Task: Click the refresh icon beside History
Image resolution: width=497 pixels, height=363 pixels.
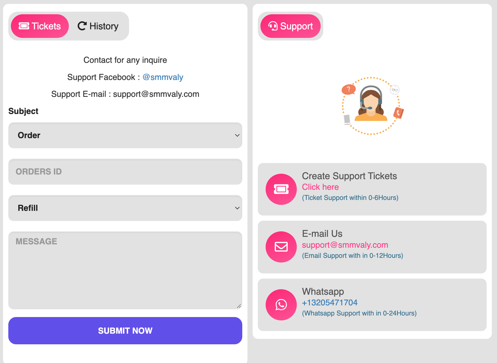Action: pyautogui.click(x=82, y=26)
